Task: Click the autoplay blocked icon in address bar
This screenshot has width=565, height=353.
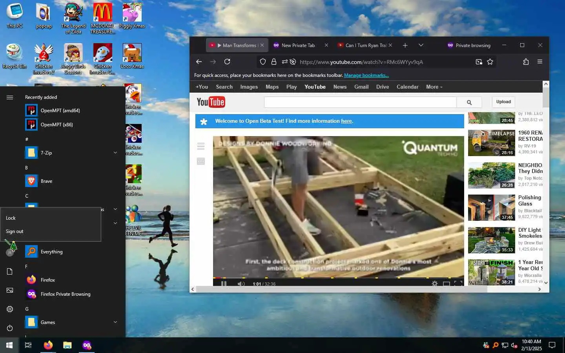Action: pyautogui.click(x=293, y=62)
